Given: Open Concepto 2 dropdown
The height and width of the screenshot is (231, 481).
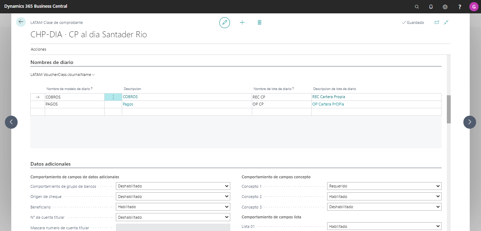Looking at the screenshot, I should click(x=384, y=197).
